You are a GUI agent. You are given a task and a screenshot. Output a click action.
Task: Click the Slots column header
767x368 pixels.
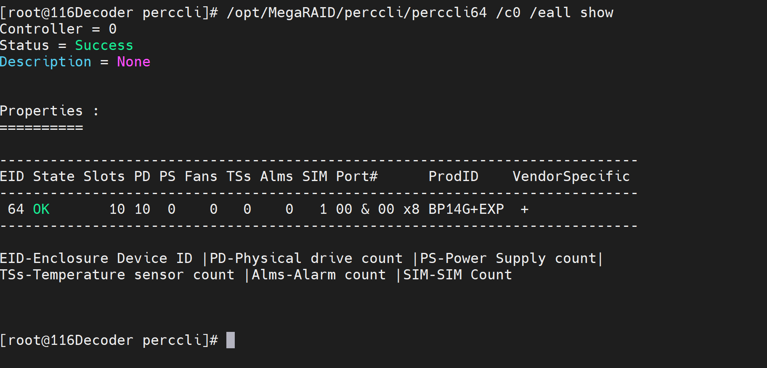click(x=104, y=176)
